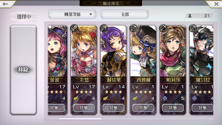
Task: Click the blue swirl element icon on 帕莉莎's card
Action: click(x=165, y=98)
